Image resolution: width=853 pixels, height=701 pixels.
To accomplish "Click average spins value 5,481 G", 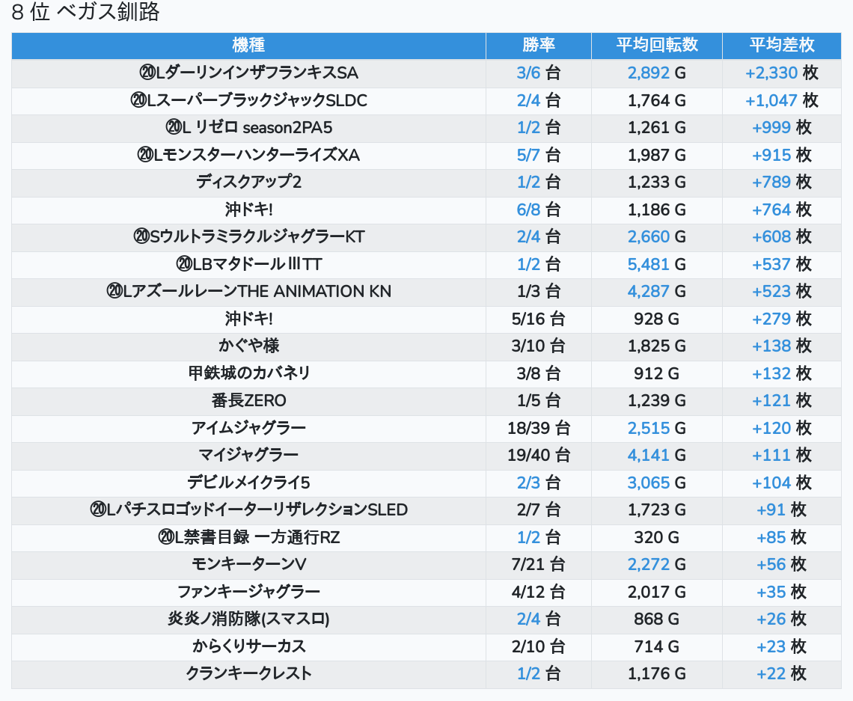I will coord(657,264).
